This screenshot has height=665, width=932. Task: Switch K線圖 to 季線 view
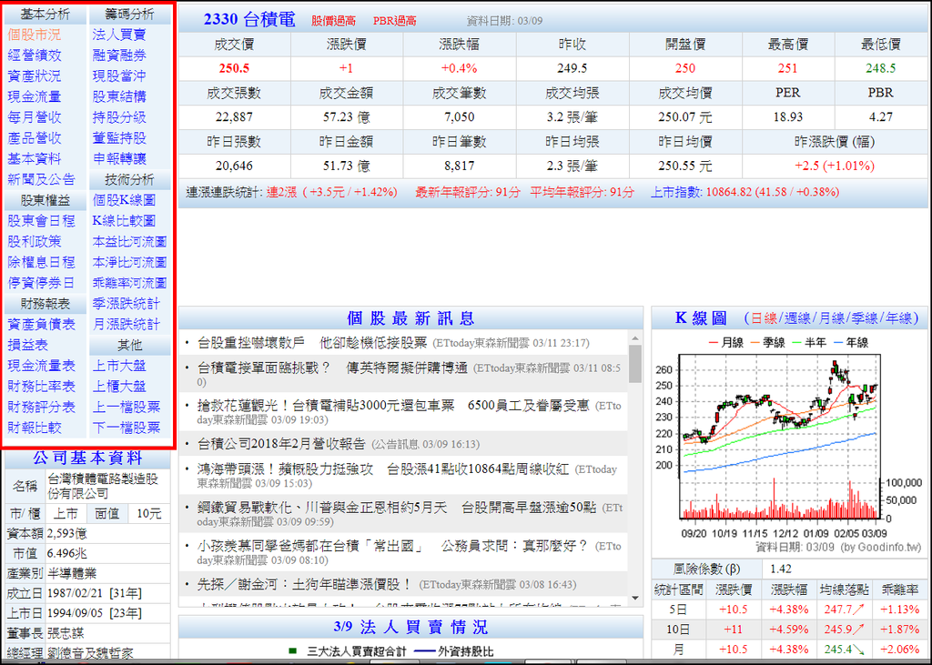tap(865, 318)
